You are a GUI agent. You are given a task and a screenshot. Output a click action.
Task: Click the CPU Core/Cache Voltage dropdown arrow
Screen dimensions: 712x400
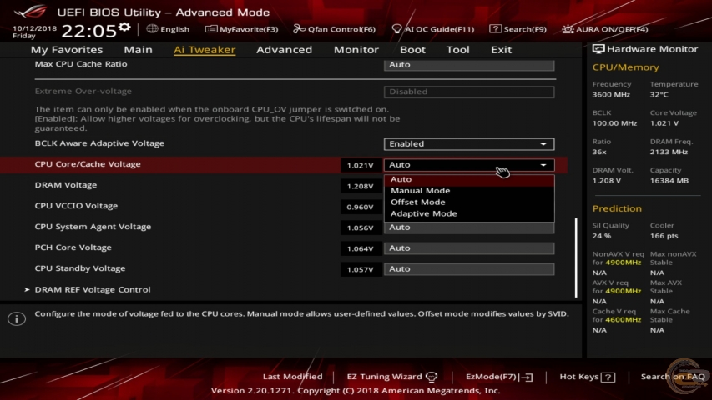543,165
